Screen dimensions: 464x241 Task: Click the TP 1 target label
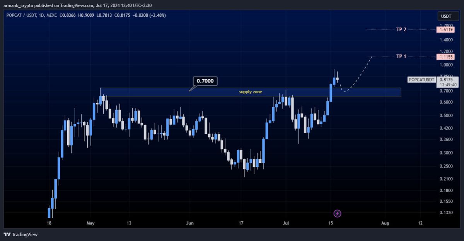point(401,56)
